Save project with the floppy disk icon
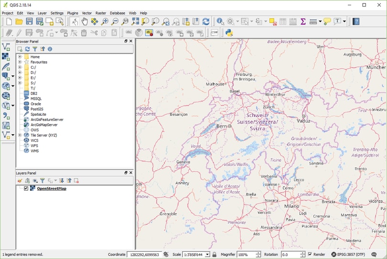Viewport: 387px width, 259px height. pyautogui.click(x=29, y=22)
